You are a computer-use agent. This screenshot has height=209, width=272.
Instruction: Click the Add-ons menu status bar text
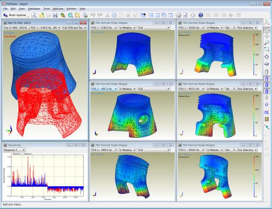[x=12, y=205]
